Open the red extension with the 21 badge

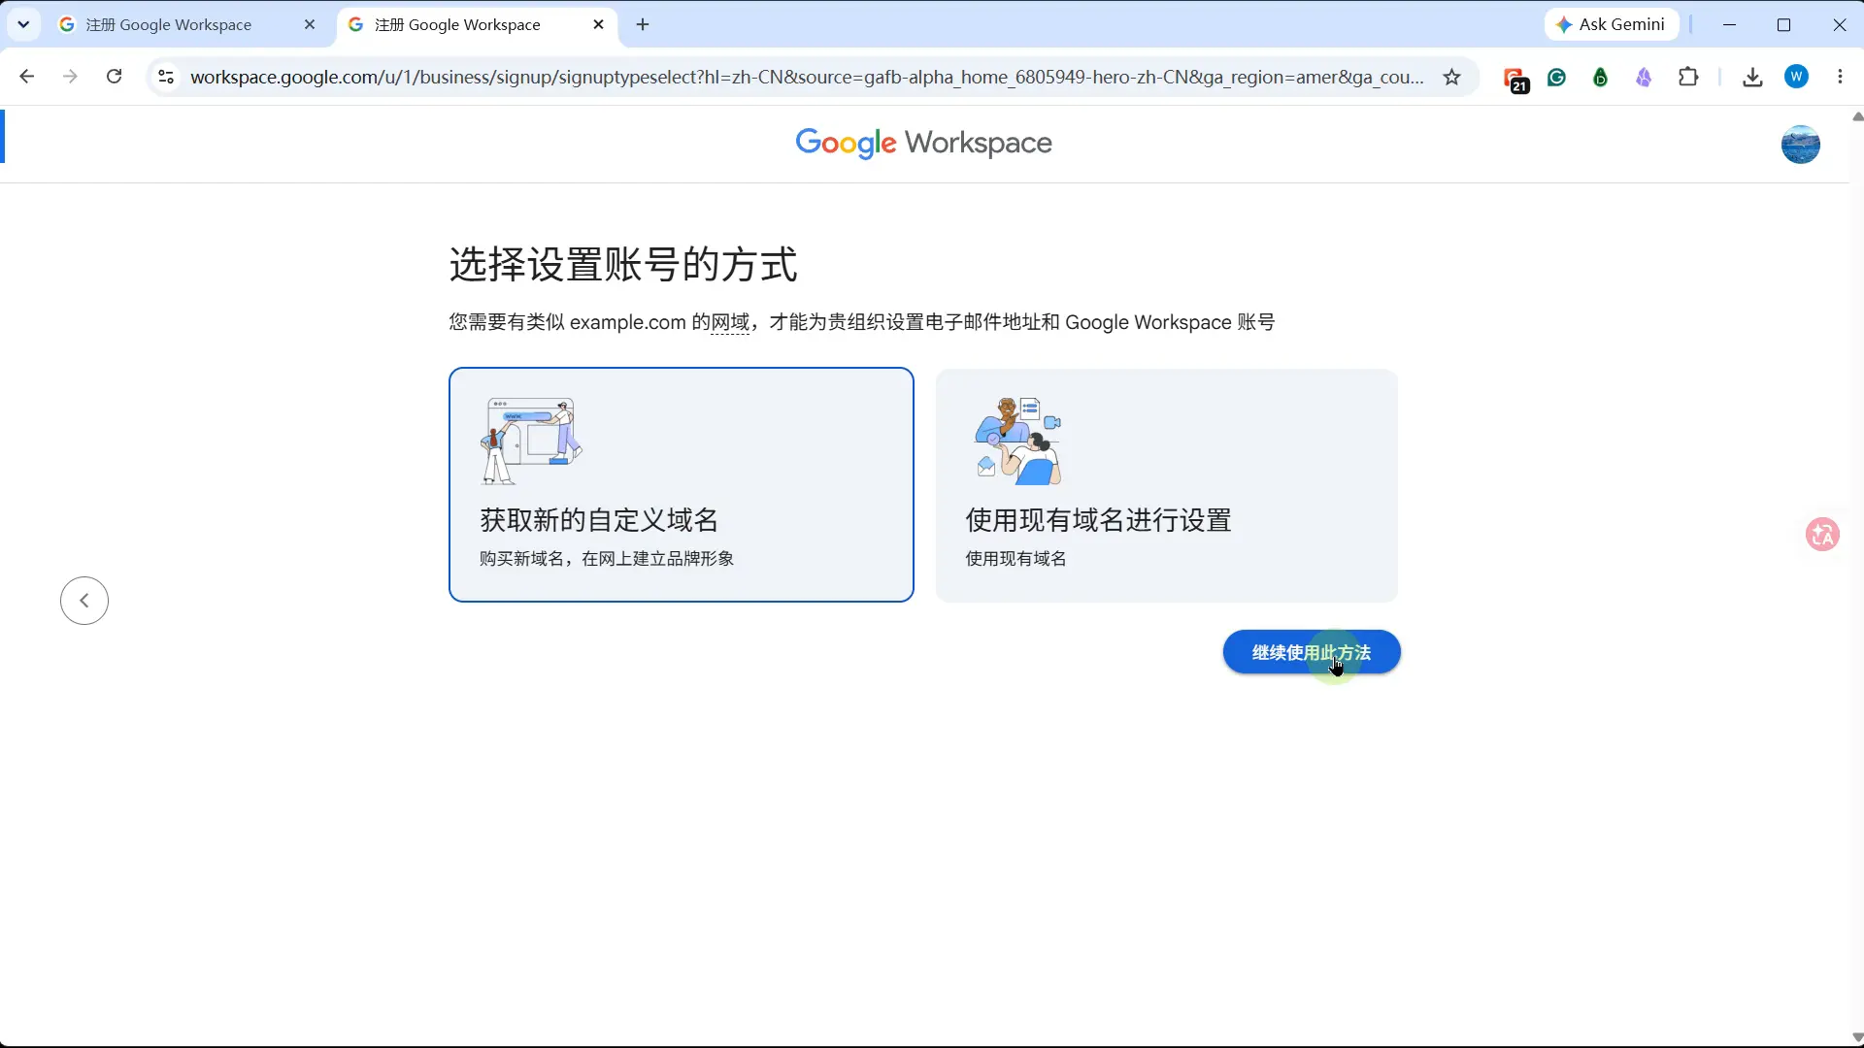(x=1514, y=78)
